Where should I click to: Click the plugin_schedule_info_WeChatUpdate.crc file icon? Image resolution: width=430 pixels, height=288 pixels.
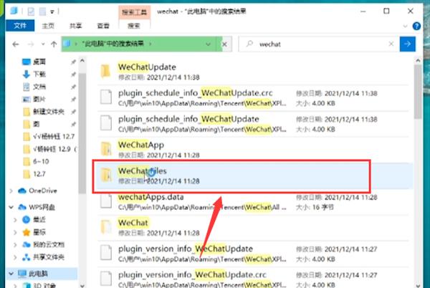106,97
